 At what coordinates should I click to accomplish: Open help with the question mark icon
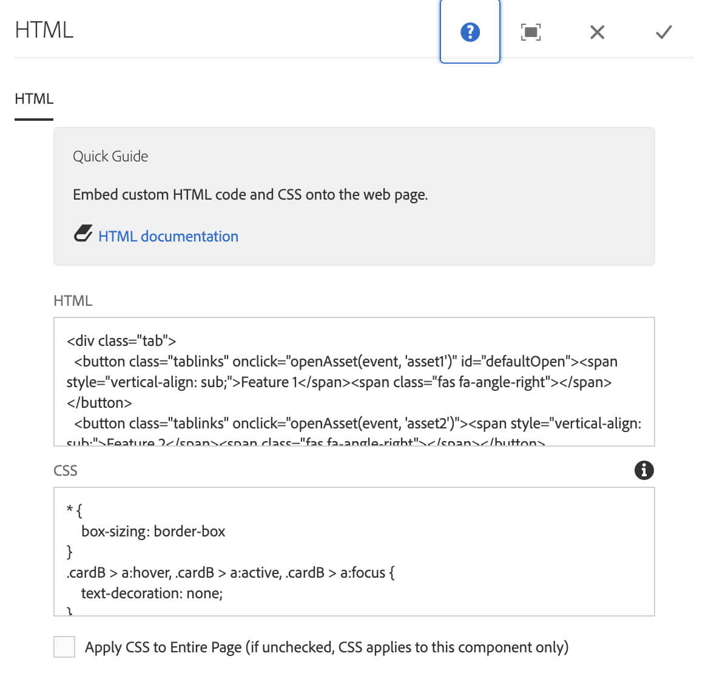pos(470,32)
